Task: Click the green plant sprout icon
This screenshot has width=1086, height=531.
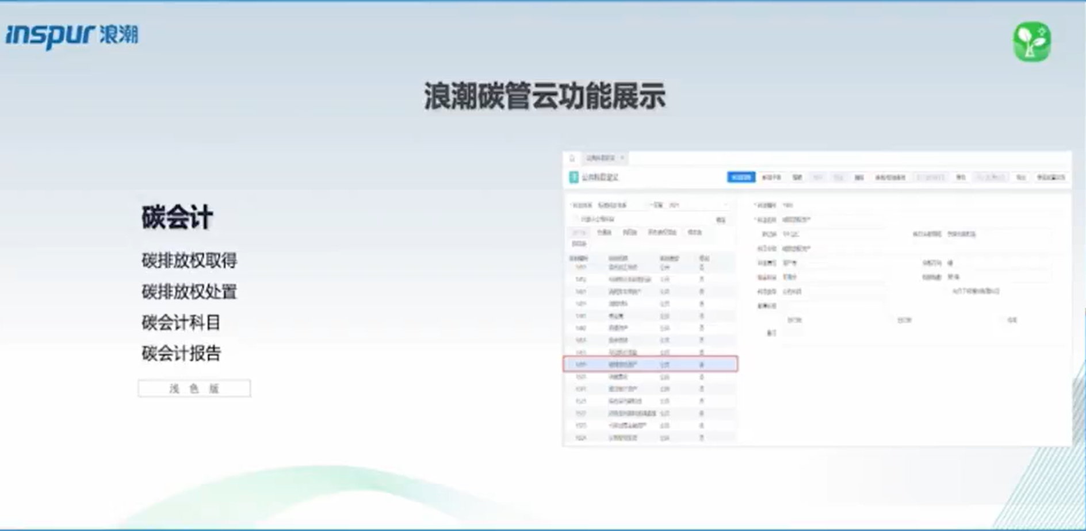Action: click(x=1032, y=41)
